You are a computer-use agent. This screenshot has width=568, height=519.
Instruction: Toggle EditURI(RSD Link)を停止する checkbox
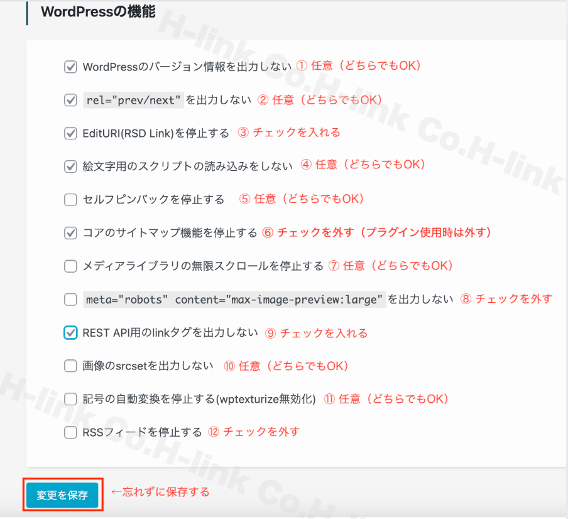tap(70, 133)
